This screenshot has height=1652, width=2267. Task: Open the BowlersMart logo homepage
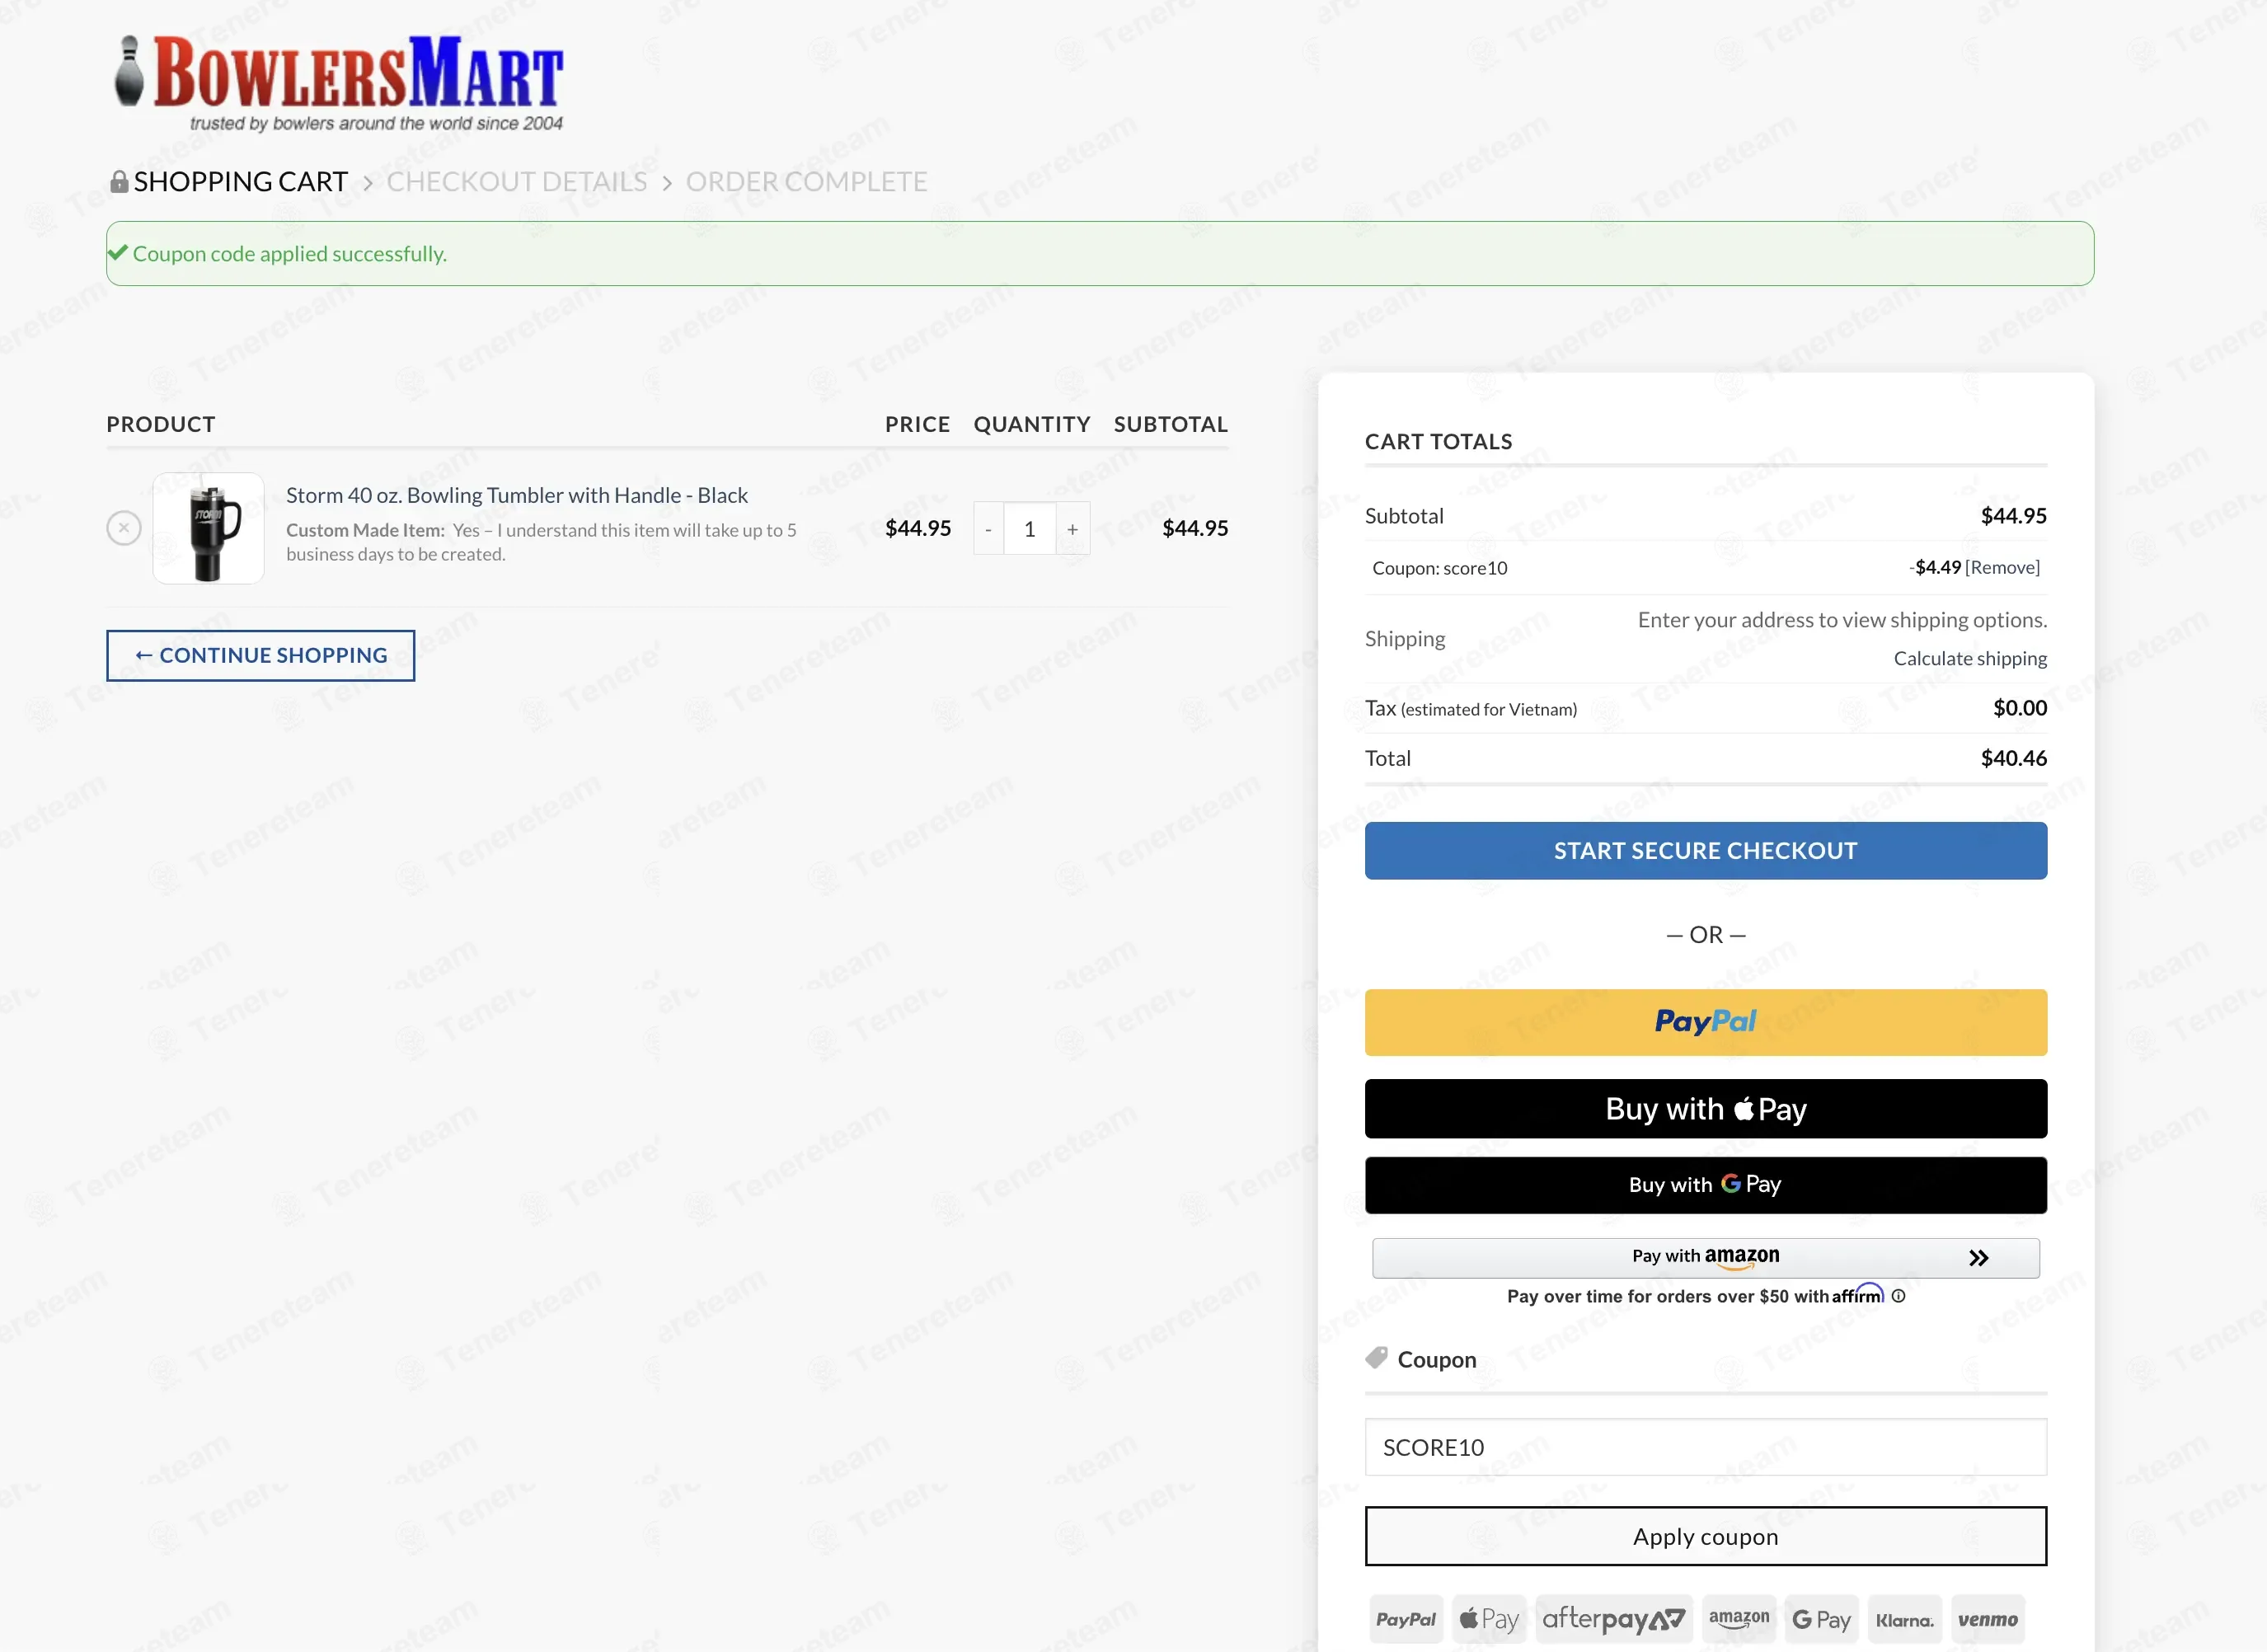click(338, 83)
